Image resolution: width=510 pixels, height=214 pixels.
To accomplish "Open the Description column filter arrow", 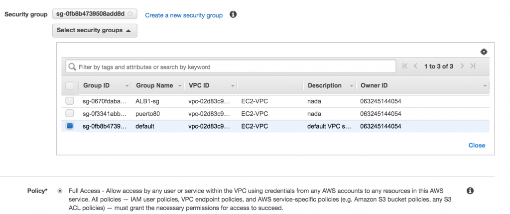I will click(x=352, y=86).
